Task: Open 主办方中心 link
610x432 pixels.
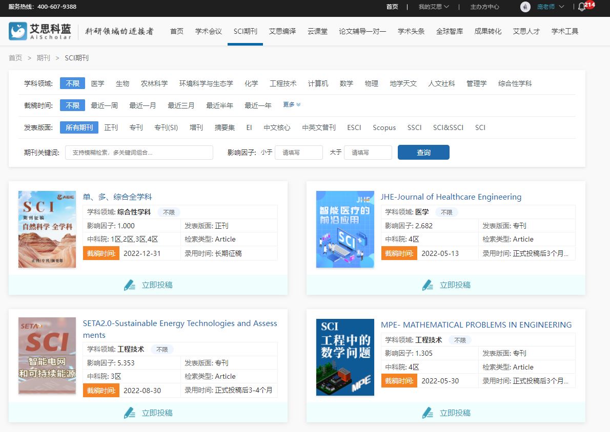Action: click(x=485, y=7)
